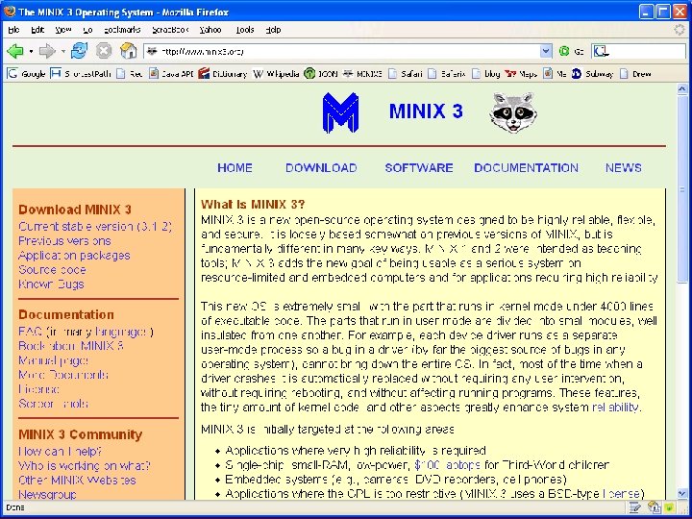Open the Book about MINIX 3 link

(70, 346)
